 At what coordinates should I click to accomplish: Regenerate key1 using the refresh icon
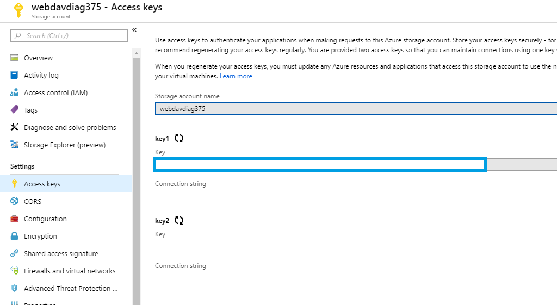(x=179, y=139)
